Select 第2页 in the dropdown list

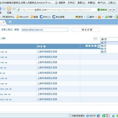click(109, 46)
